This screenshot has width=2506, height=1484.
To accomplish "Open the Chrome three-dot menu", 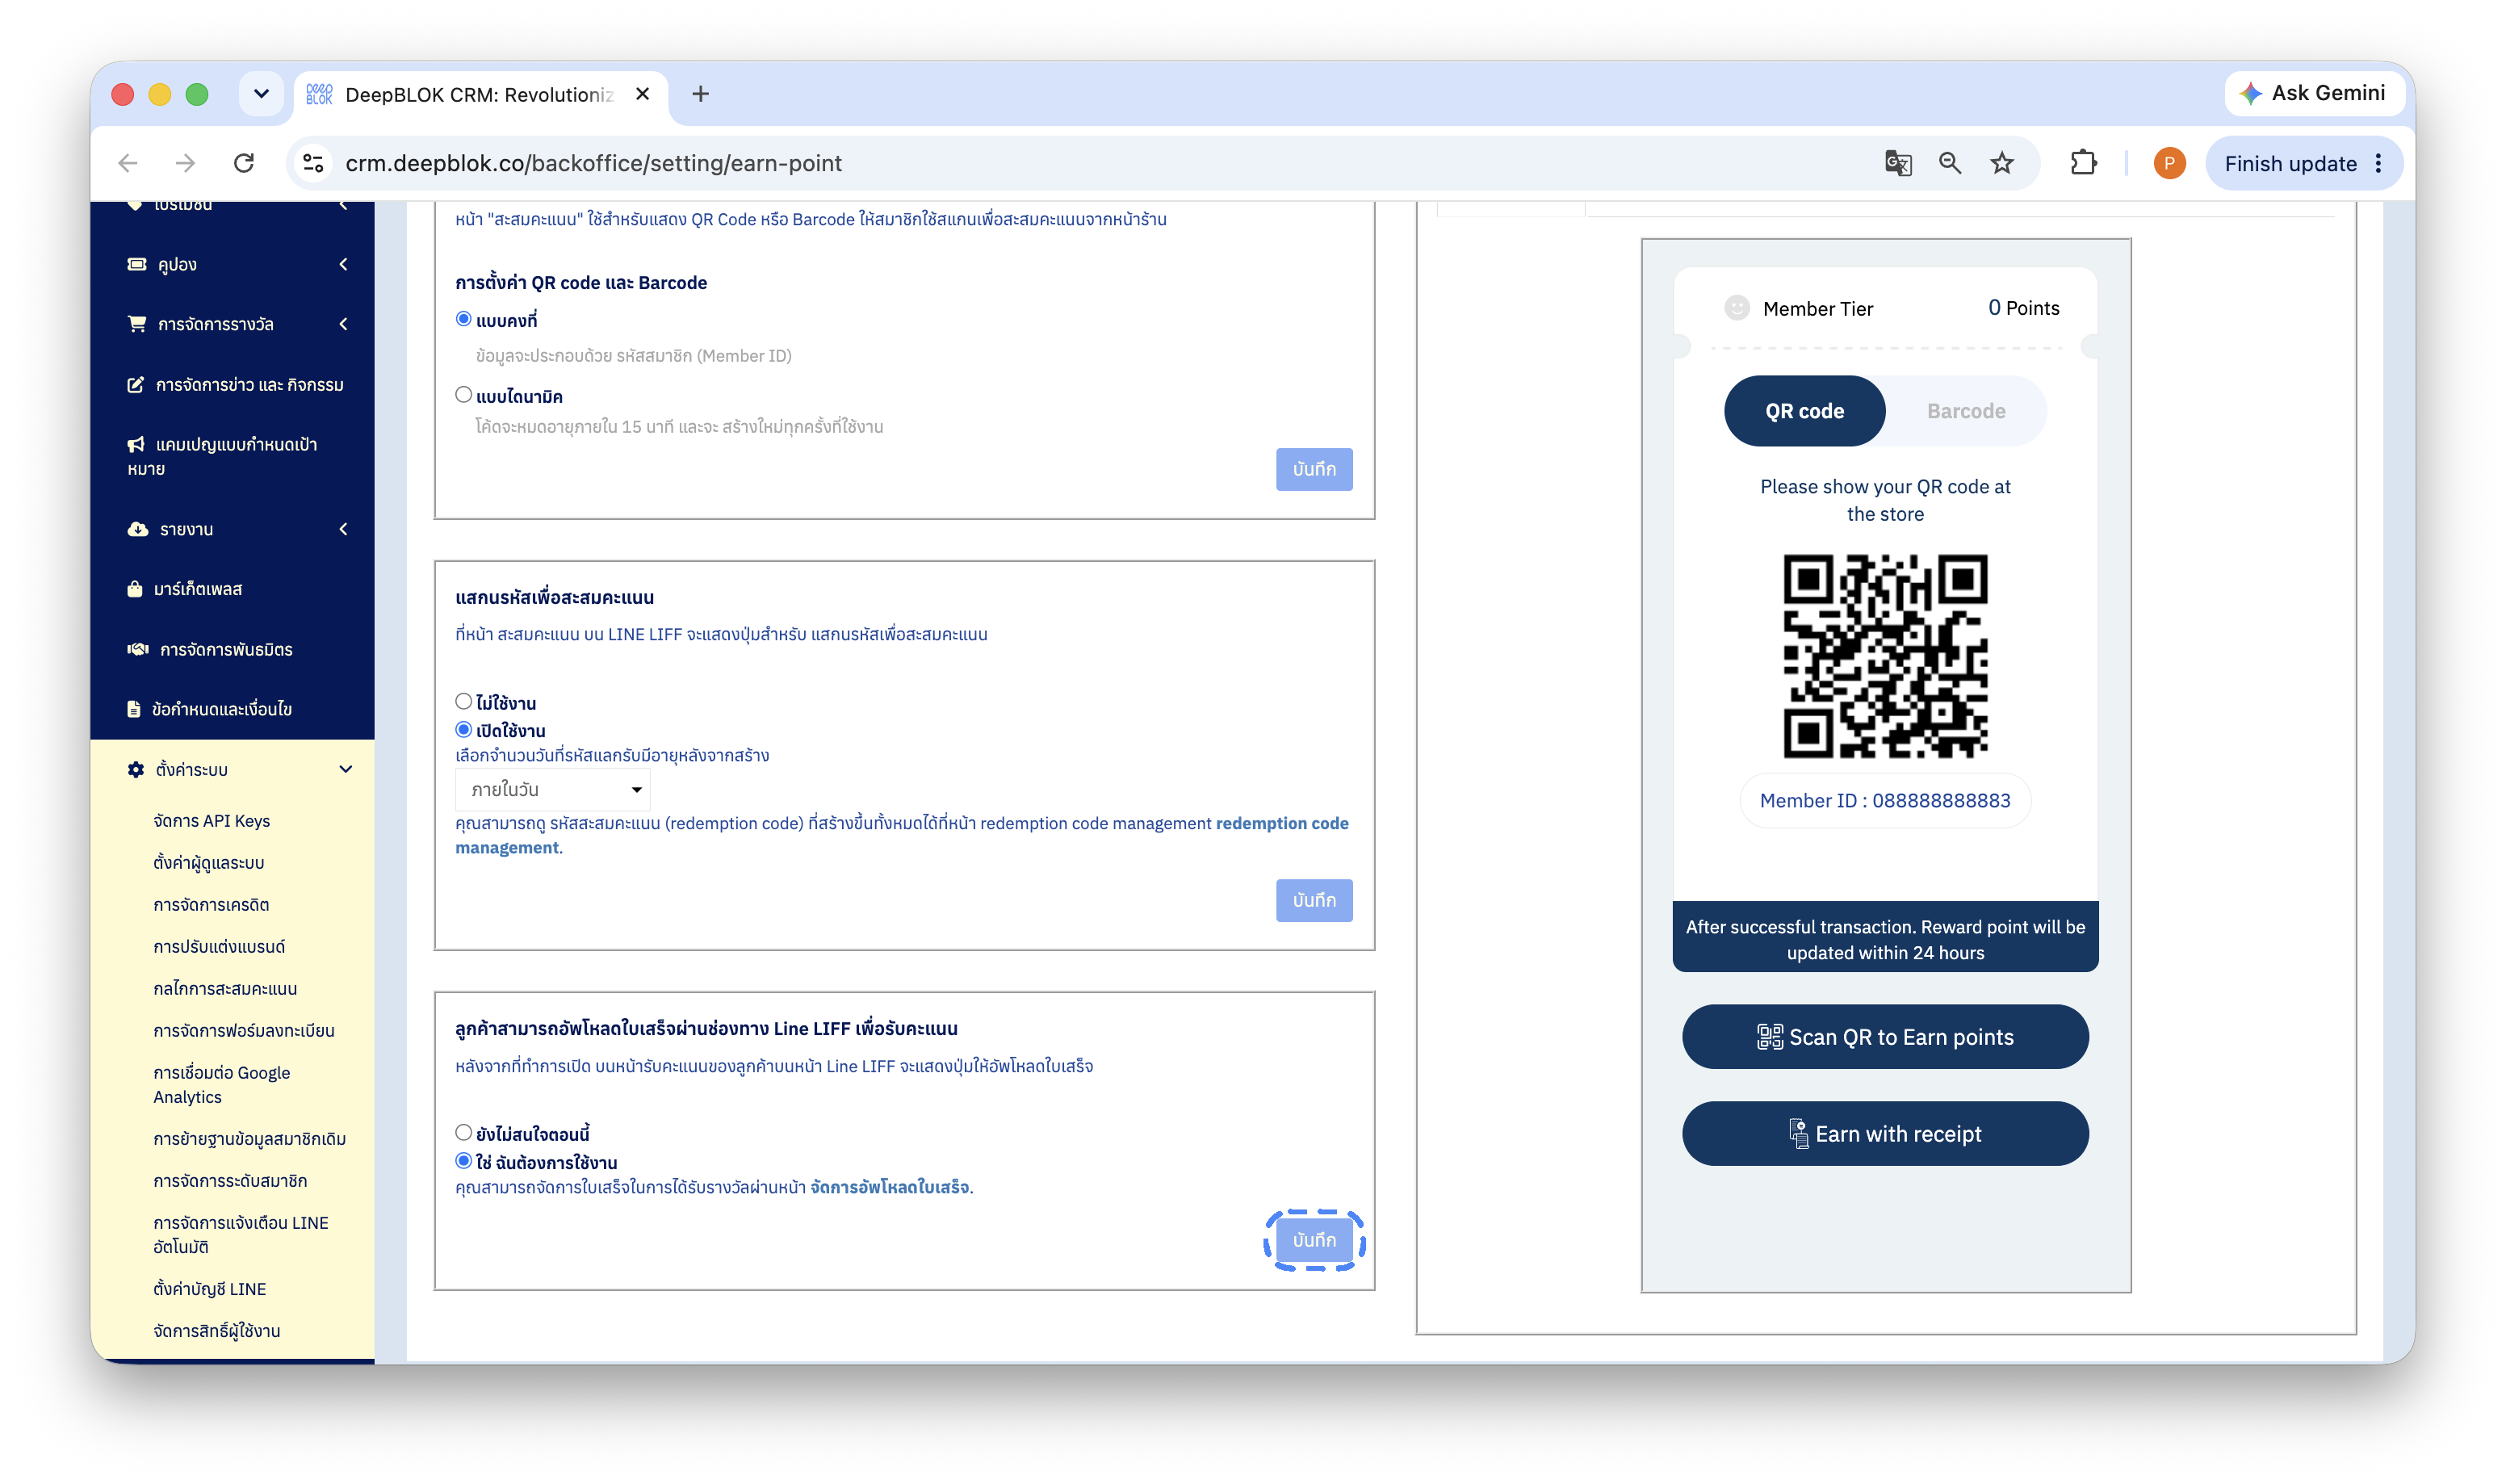I will [2379, 163].
